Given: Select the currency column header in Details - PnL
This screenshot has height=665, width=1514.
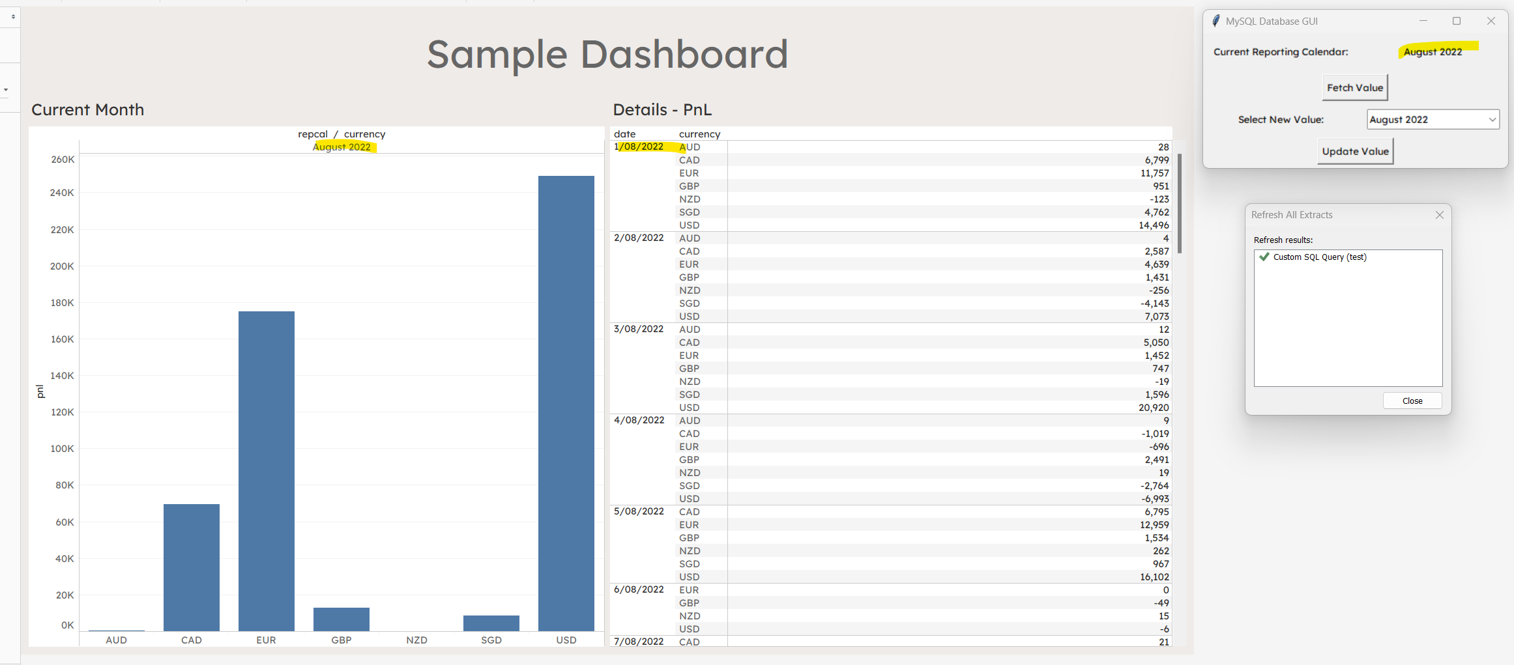Looking at the screenshot, I should pos(699,134).
